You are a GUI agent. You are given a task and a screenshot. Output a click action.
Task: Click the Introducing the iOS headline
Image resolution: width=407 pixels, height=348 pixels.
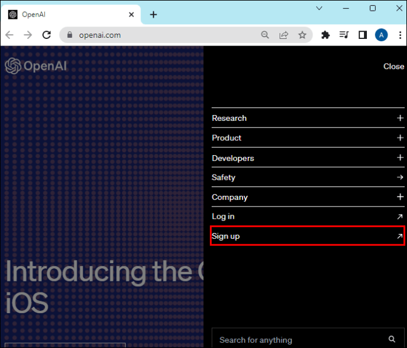pyautogui.click(x=104, y=287)
